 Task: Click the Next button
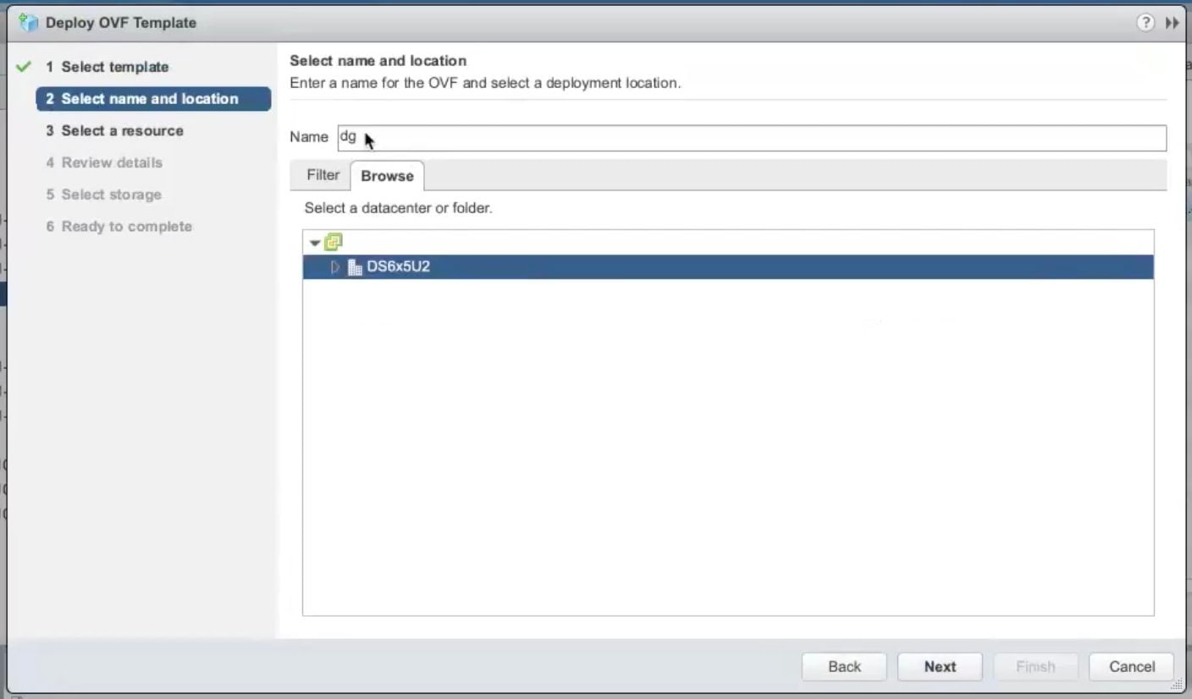[x=939, y=666]
